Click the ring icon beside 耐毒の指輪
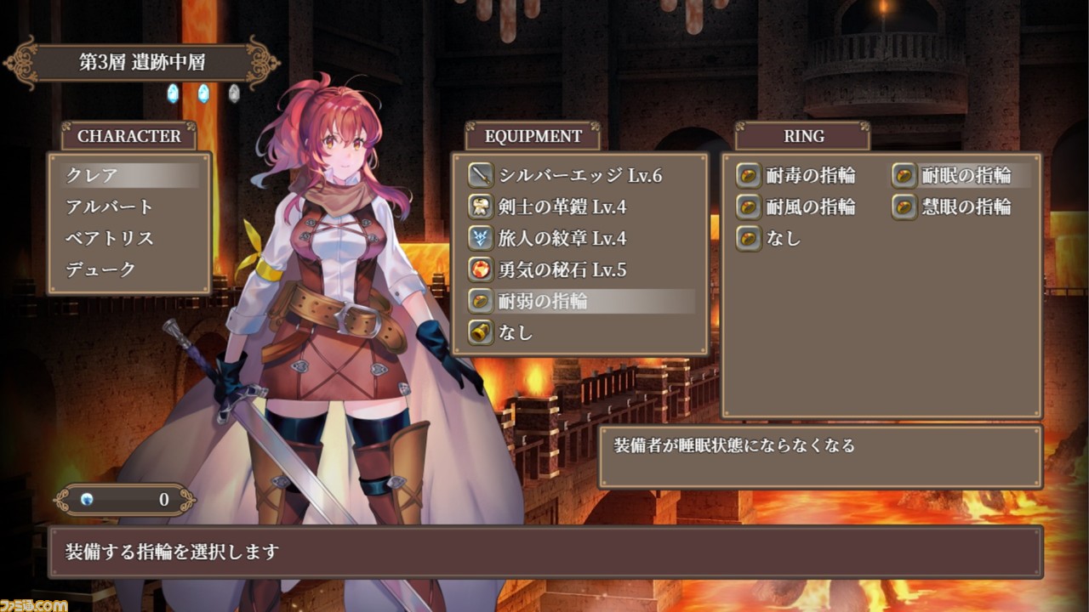 tap(749, 176)
